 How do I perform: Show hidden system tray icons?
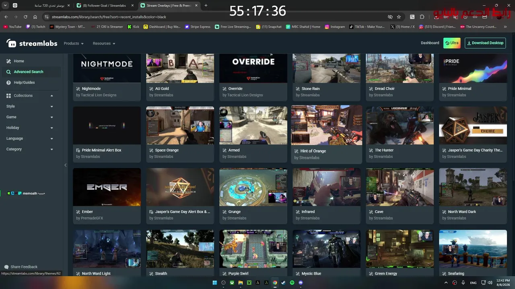[x=446, y=283]
